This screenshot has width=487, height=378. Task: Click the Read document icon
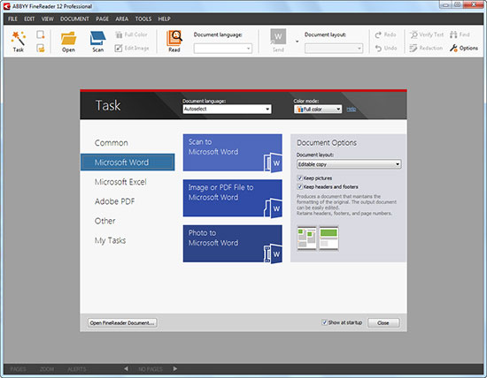(x=174, y=42)
